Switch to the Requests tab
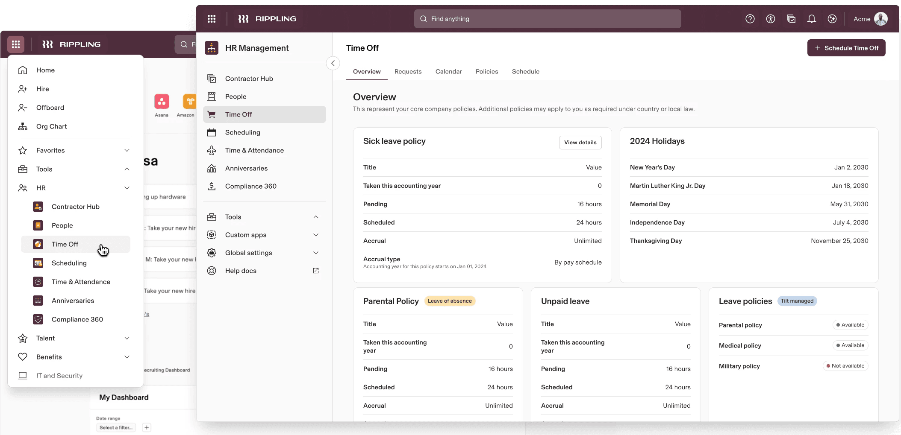 pos(408,72)
